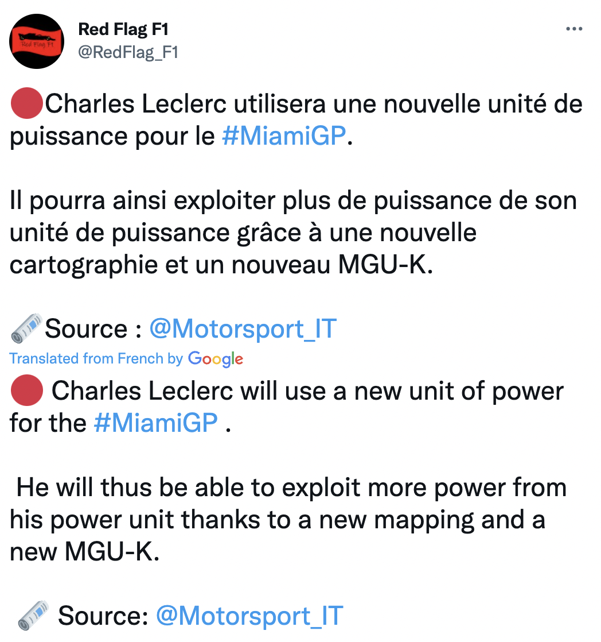This screenshot has width=601, height=642.
Task: Visit @Motorsport_IT mention in the translated text
Action: pyautogui.click(x=249, y=615)
